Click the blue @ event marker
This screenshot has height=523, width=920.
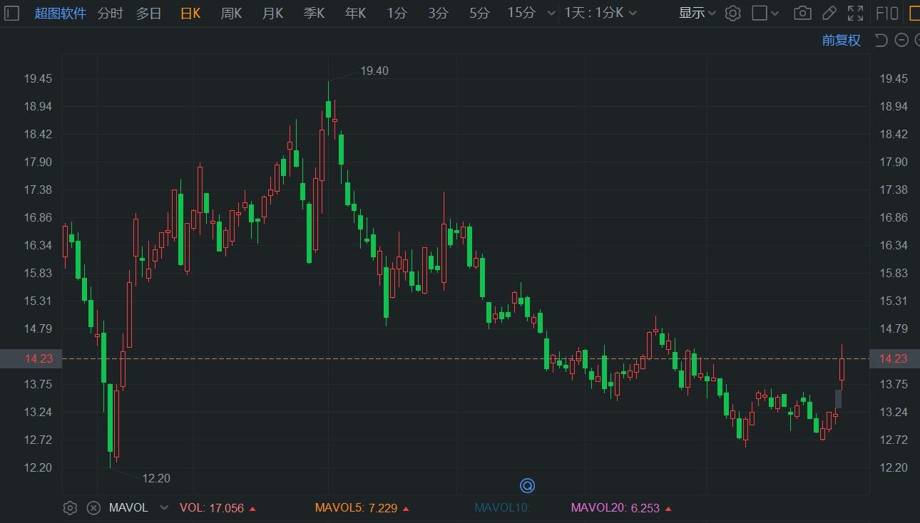528,486
